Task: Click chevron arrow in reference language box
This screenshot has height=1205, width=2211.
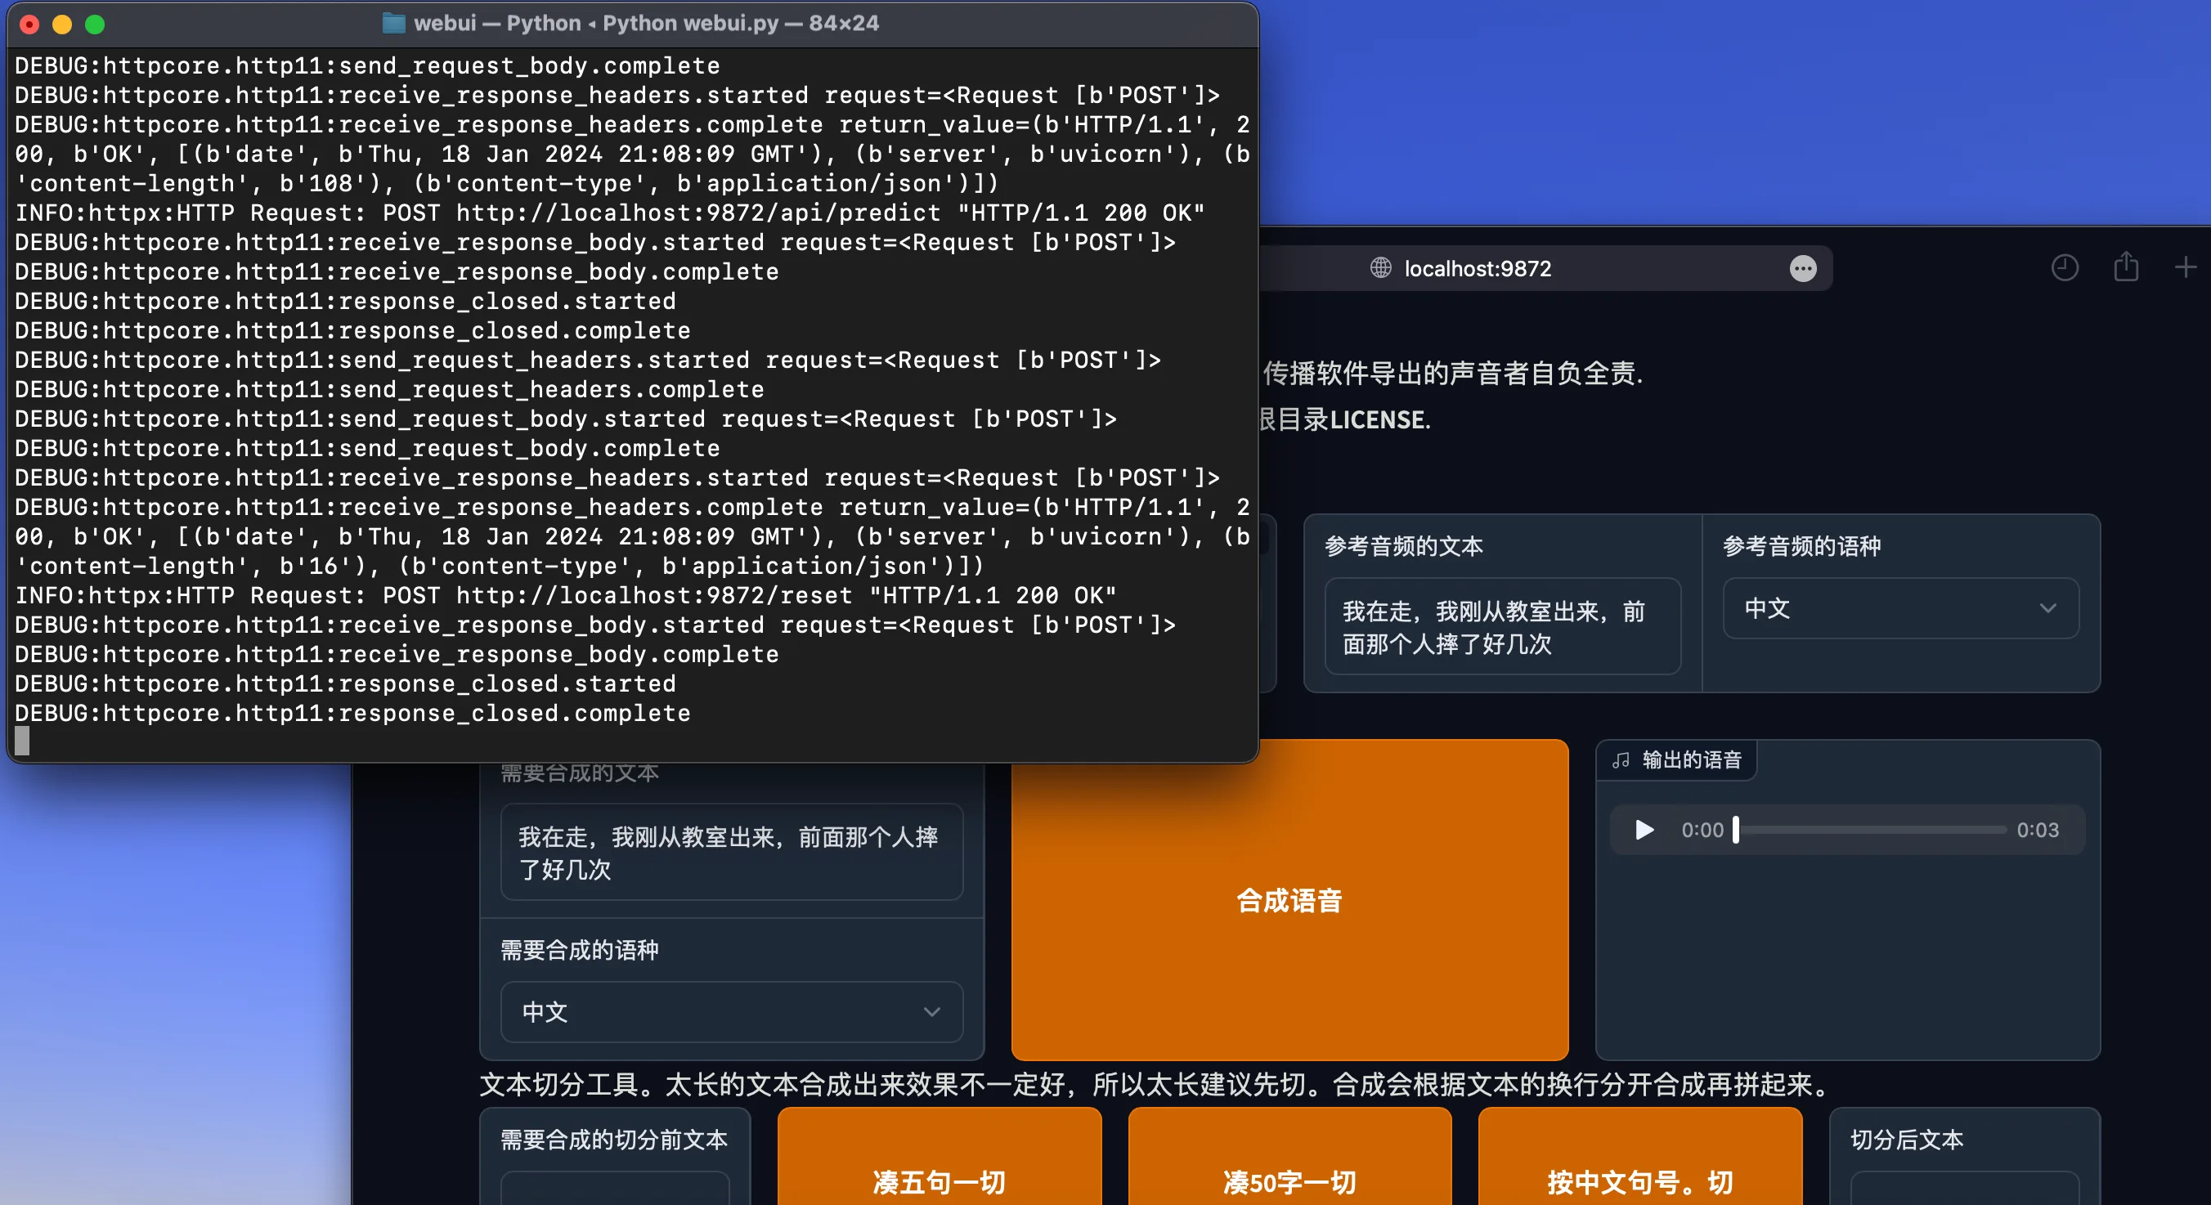Action: click(x=2048, y=608)
